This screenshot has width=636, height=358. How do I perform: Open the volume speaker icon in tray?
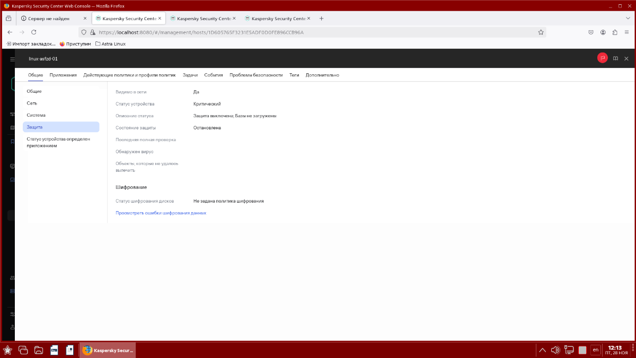pos(555,350)
